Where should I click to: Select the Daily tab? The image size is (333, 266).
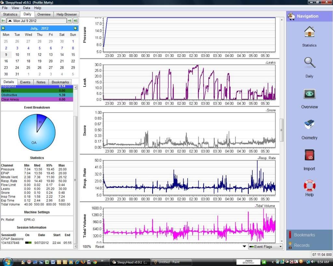[27, 14]
